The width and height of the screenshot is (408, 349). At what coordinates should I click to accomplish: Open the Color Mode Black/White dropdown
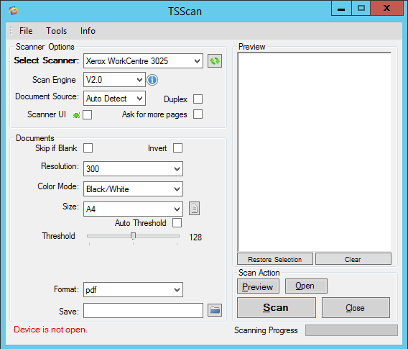[x=133, y=189]
